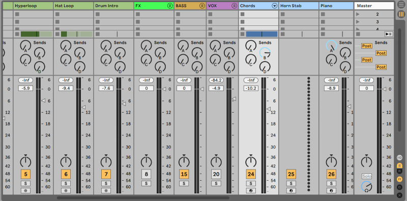The height and width of the screenshot is (201, 407).
Task: Show the Returns section with the R selector
Action: click(x=400, y=171)
